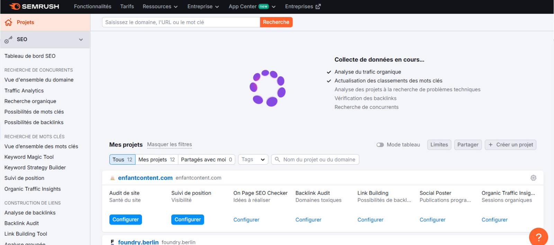
Task: Click the Partager button
Action: pyautogui.click(x=468, y=145)
